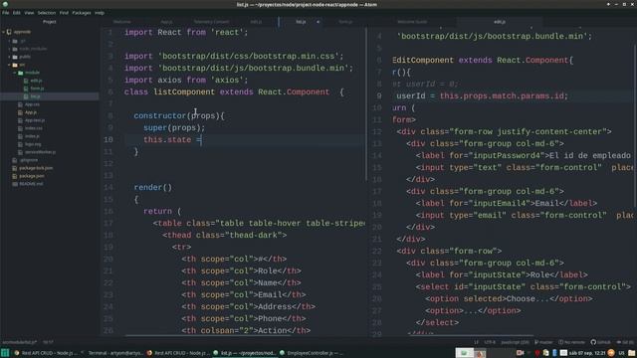Switch to Terminal window in taskbar

click(112, 353)
